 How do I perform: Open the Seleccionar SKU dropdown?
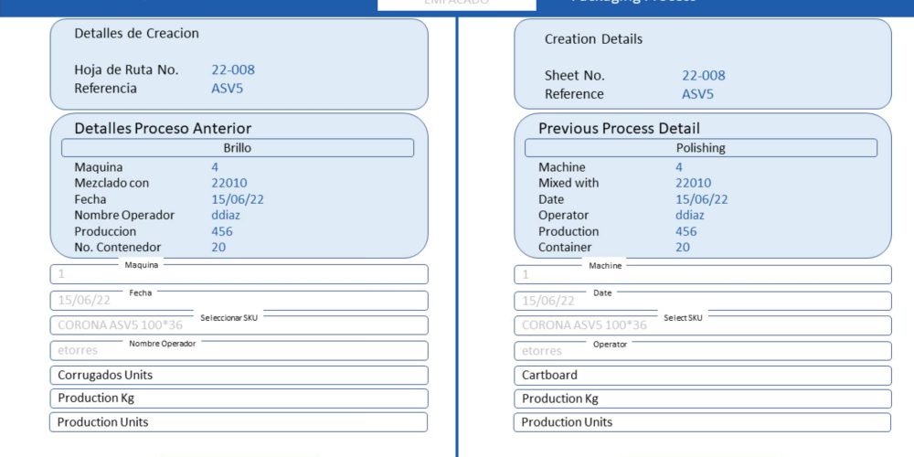tap(238, 325)
